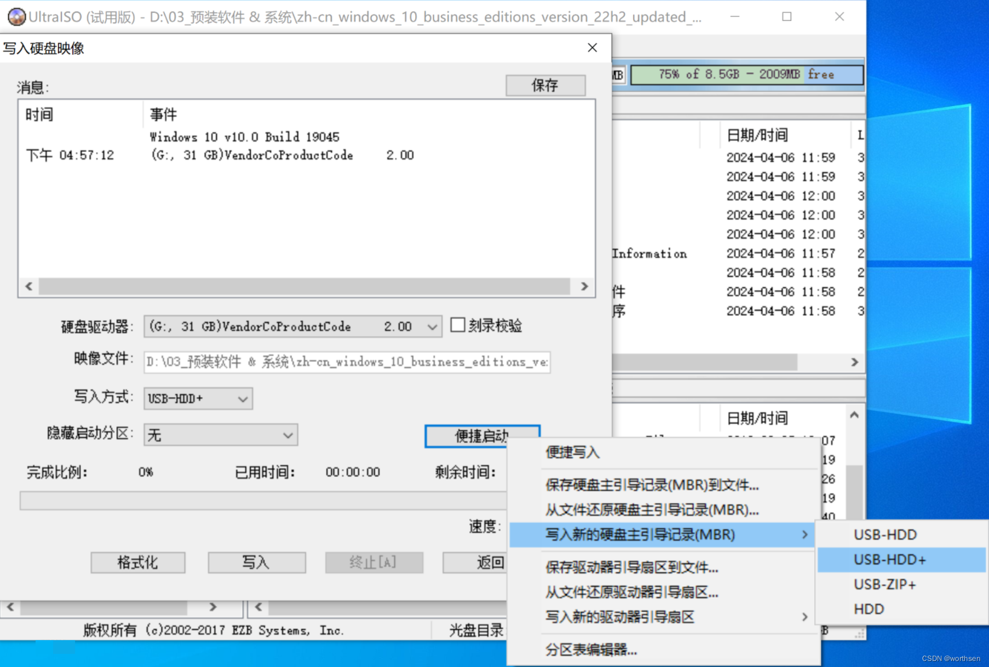
Task: Click the 2024-04-06 11:57 row in UltraISO
Action: click(780, 254)
